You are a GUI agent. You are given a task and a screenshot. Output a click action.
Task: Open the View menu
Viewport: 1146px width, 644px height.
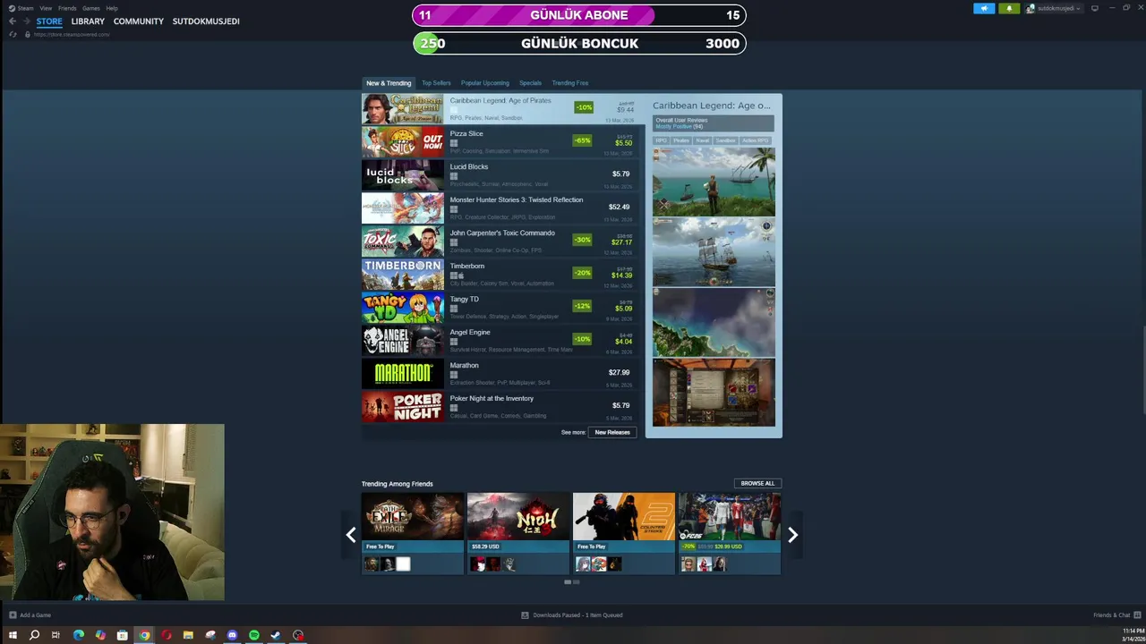click(46, 8)
